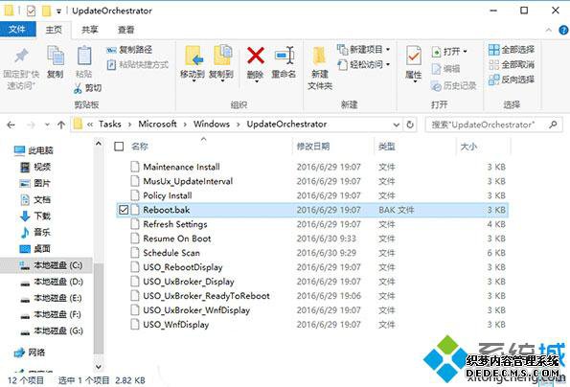Uncheck the Reboot.bak file checkbox

(124, 210)
